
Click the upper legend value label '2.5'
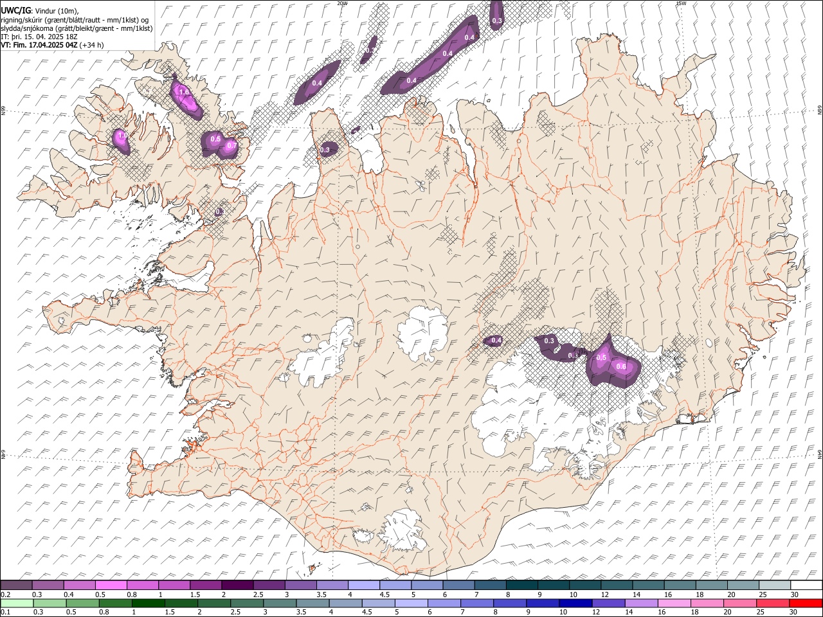point(257,595)
